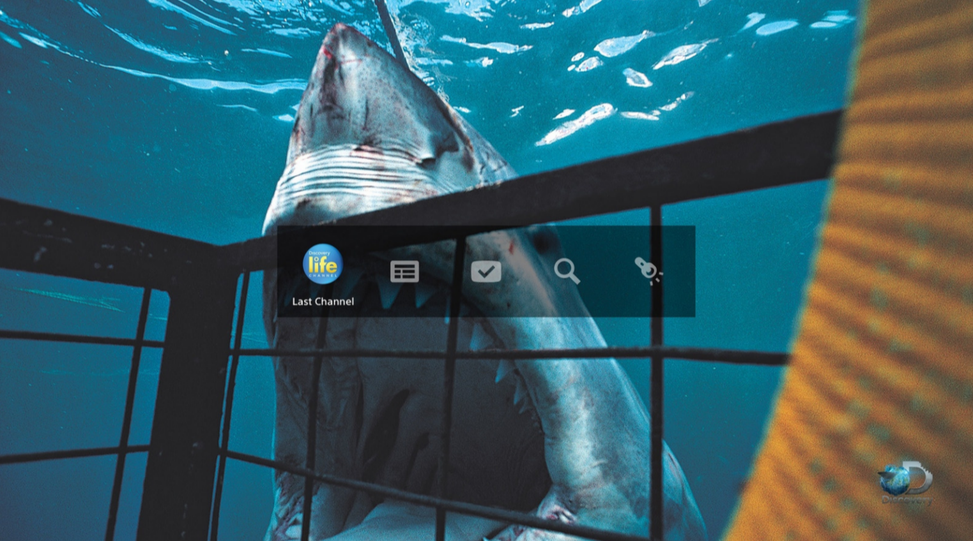This screenshot has width=973, height=541.
Task: Click the Last Channel label
Action: point(323,302)
